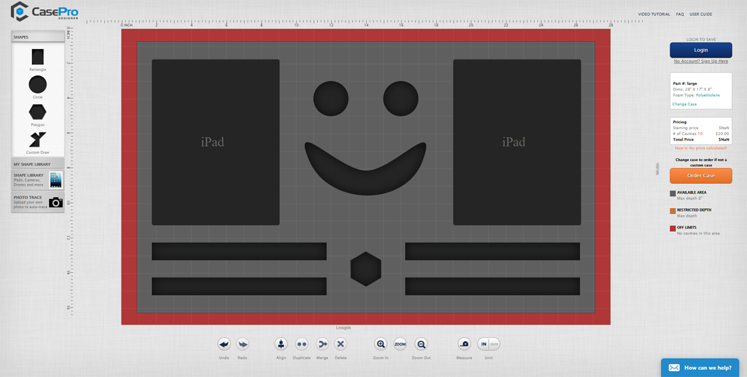Select the hexagon cavity
This screenshot has width=747, height=377.
point(366,269)
